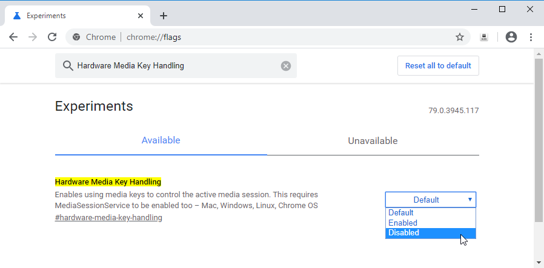Image resolution: width=544 pixels, height=268 pixels.
Task: Open the Chrome user profile icon
Action: 511,37
